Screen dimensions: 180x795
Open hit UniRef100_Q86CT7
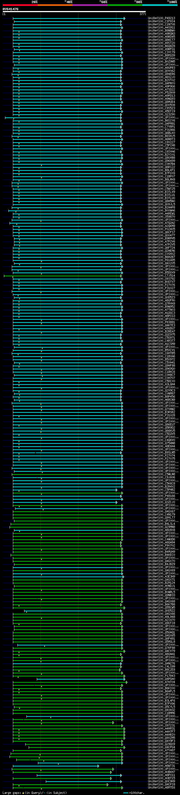tap(161, 40)
